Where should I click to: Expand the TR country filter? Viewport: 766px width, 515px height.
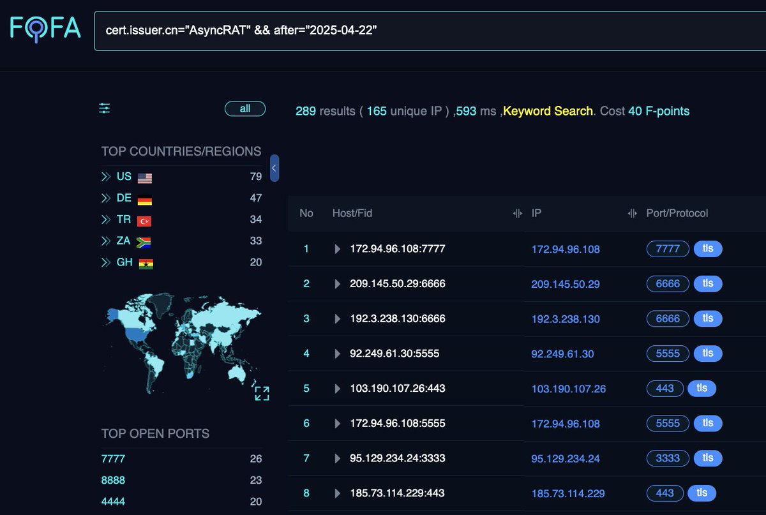point(105,220)
